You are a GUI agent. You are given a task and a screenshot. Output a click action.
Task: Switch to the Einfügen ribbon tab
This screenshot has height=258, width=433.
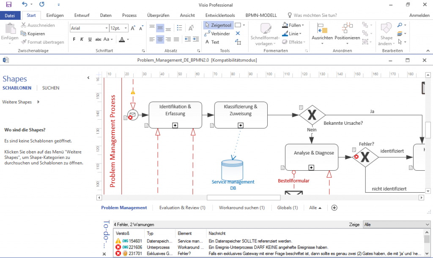click(x=55, y=16)
